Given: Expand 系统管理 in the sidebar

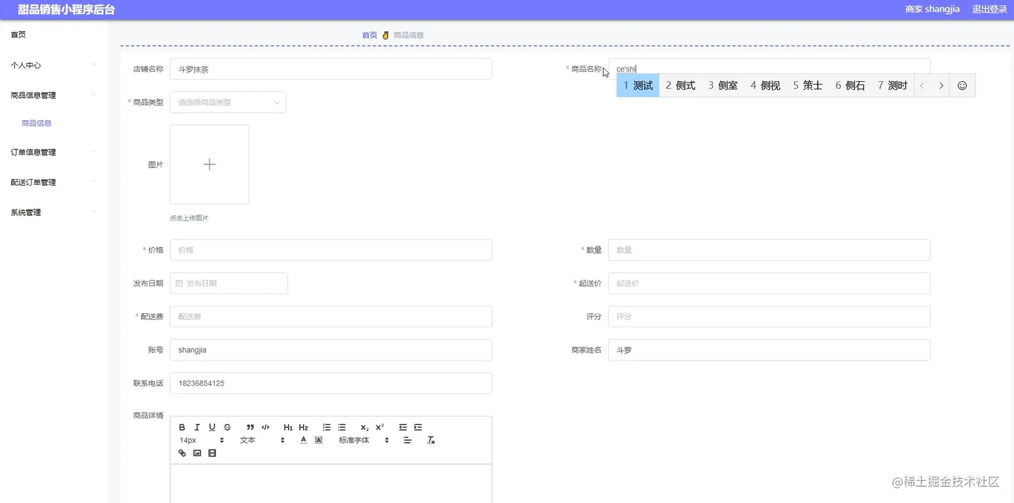Looking at the screenshot, I should point(54,213).
